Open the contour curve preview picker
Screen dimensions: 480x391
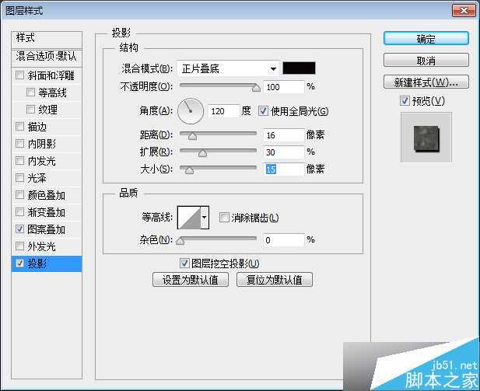[188, 218]
